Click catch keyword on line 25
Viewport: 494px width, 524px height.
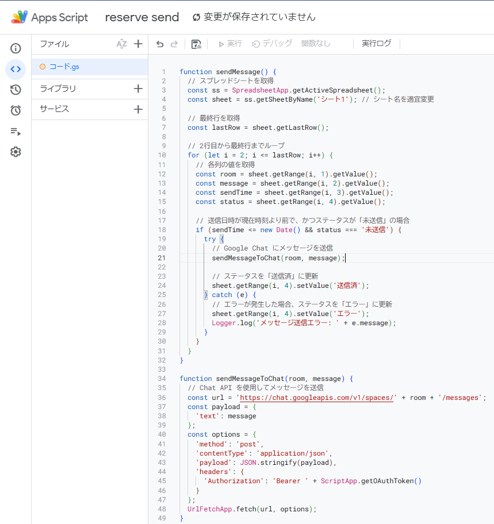click(222, 295)
